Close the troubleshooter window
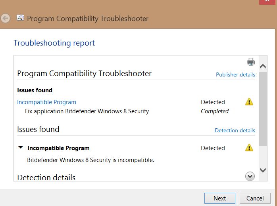The height and width of the screenshot is (206, 277). pos(267,2)
